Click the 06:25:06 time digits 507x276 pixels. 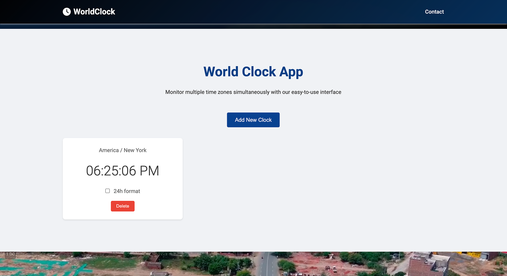tap(111, 171)
